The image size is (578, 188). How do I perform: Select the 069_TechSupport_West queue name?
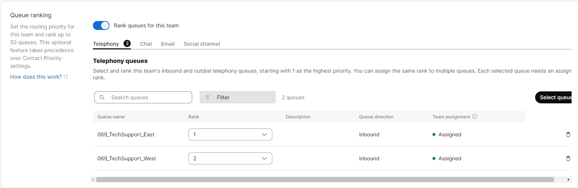(x=127, y=158)
